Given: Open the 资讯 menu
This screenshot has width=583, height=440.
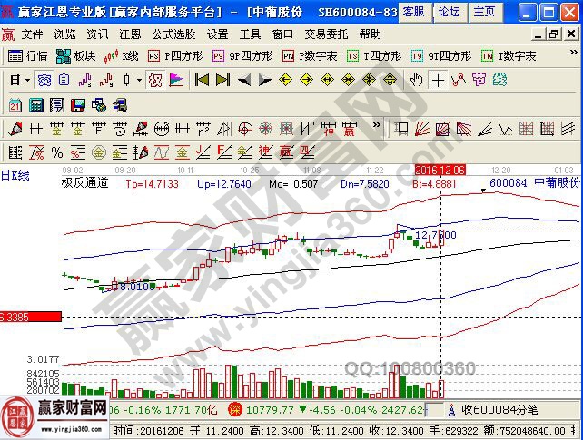Looking at the screenshot, I should click(97, 34).
